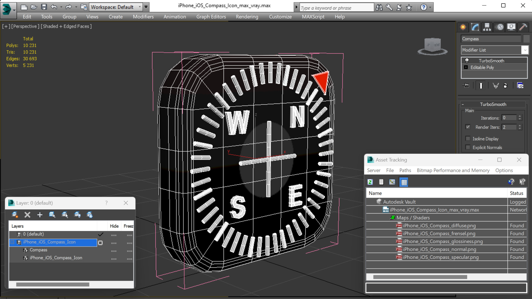The image size is (532, 299).
Task: Click Select Highlighted Objects and Layers icon
Action: point(52,215)
